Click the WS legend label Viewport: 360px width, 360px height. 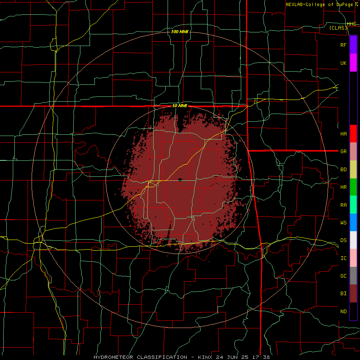(x=343, y=223)
